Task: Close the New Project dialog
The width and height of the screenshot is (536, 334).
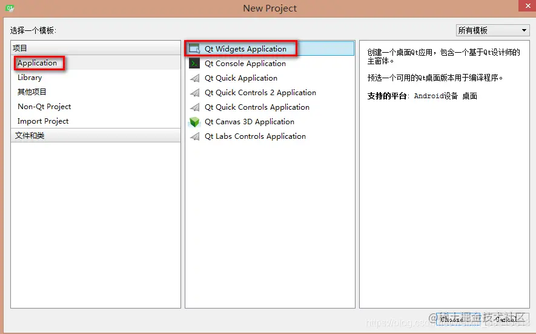Action: tap(528, 6)
